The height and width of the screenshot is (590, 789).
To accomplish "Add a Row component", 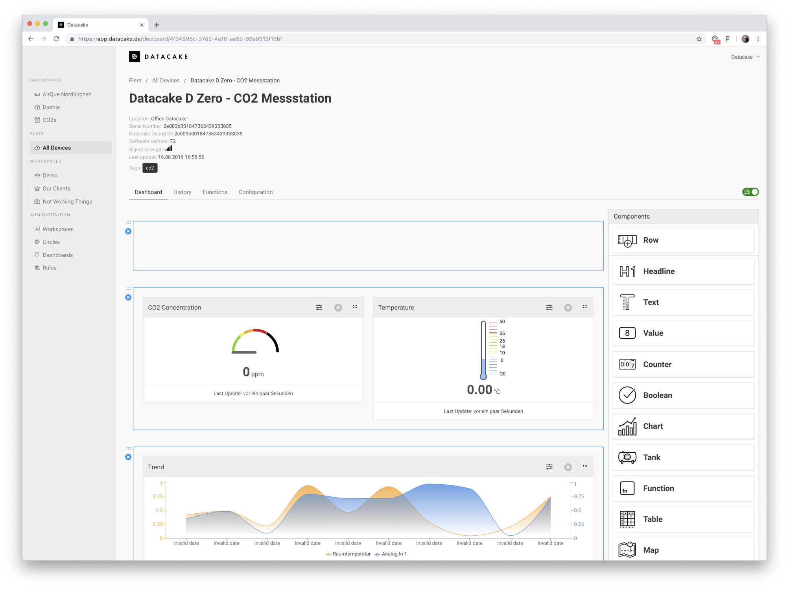I will [x=683, y=240].
